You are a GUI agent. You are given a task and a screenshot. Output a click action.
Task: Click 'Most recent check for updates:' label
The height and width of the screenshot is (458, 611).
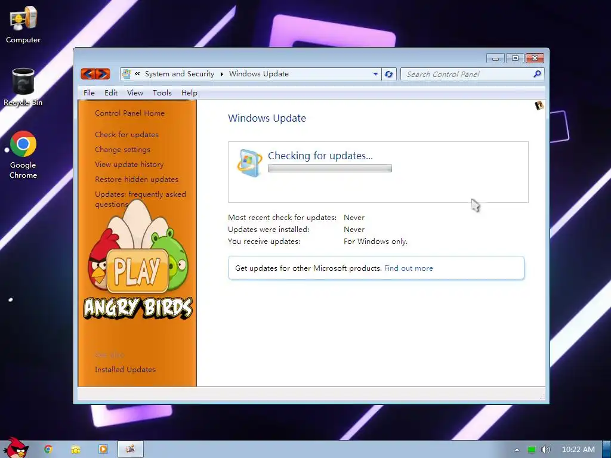click(x=282, y=217)
